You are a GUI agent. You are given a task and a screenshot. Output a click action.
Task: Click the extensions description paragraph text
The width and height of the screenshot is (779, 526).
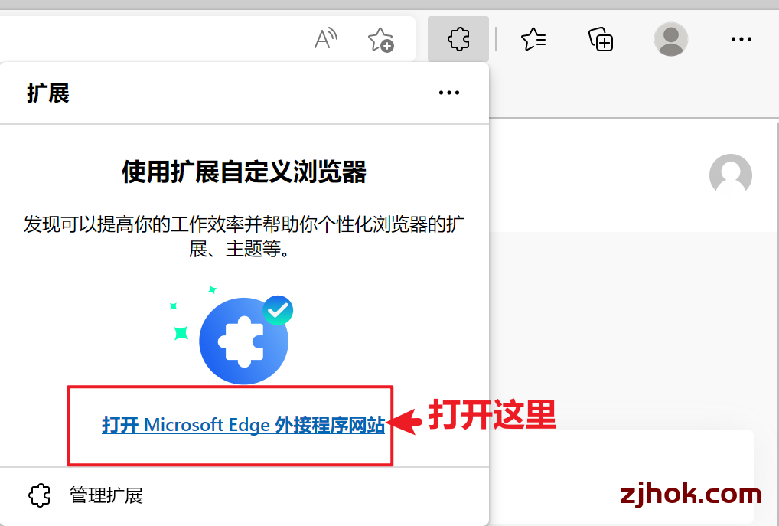point(244,236)
